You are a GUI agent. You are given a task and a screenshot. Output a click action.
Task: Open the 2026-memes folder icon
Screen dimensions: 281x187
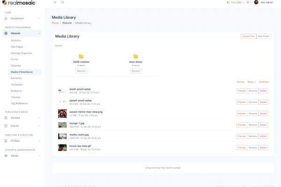pyautogui.click(x=81, y=56)
